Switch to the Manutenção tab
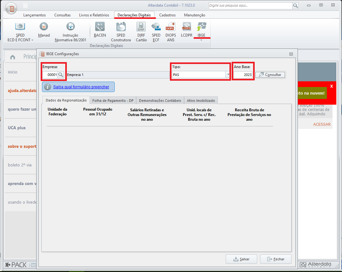342x272 pixels. [x=194, y=15]
